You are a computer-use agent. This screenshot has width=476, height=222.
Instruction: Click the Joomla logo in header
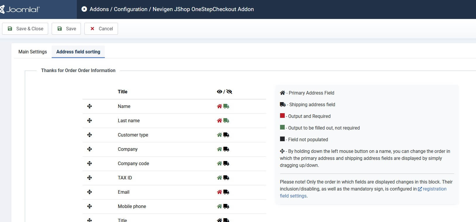(x=20, y=9)
